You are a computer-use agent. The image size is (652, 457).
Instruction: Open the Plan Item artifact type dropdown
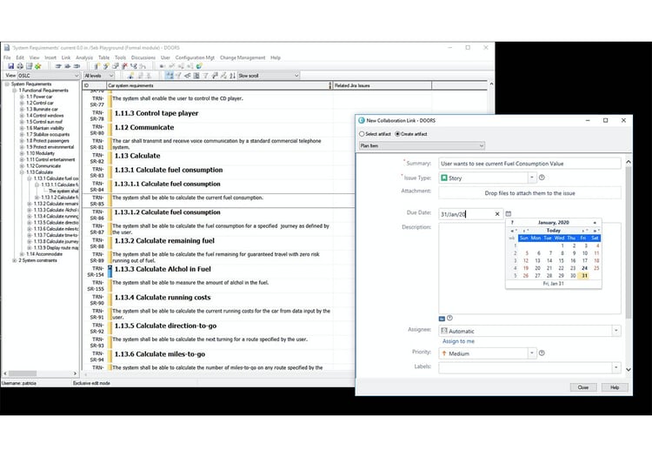[x=422, y=145]
